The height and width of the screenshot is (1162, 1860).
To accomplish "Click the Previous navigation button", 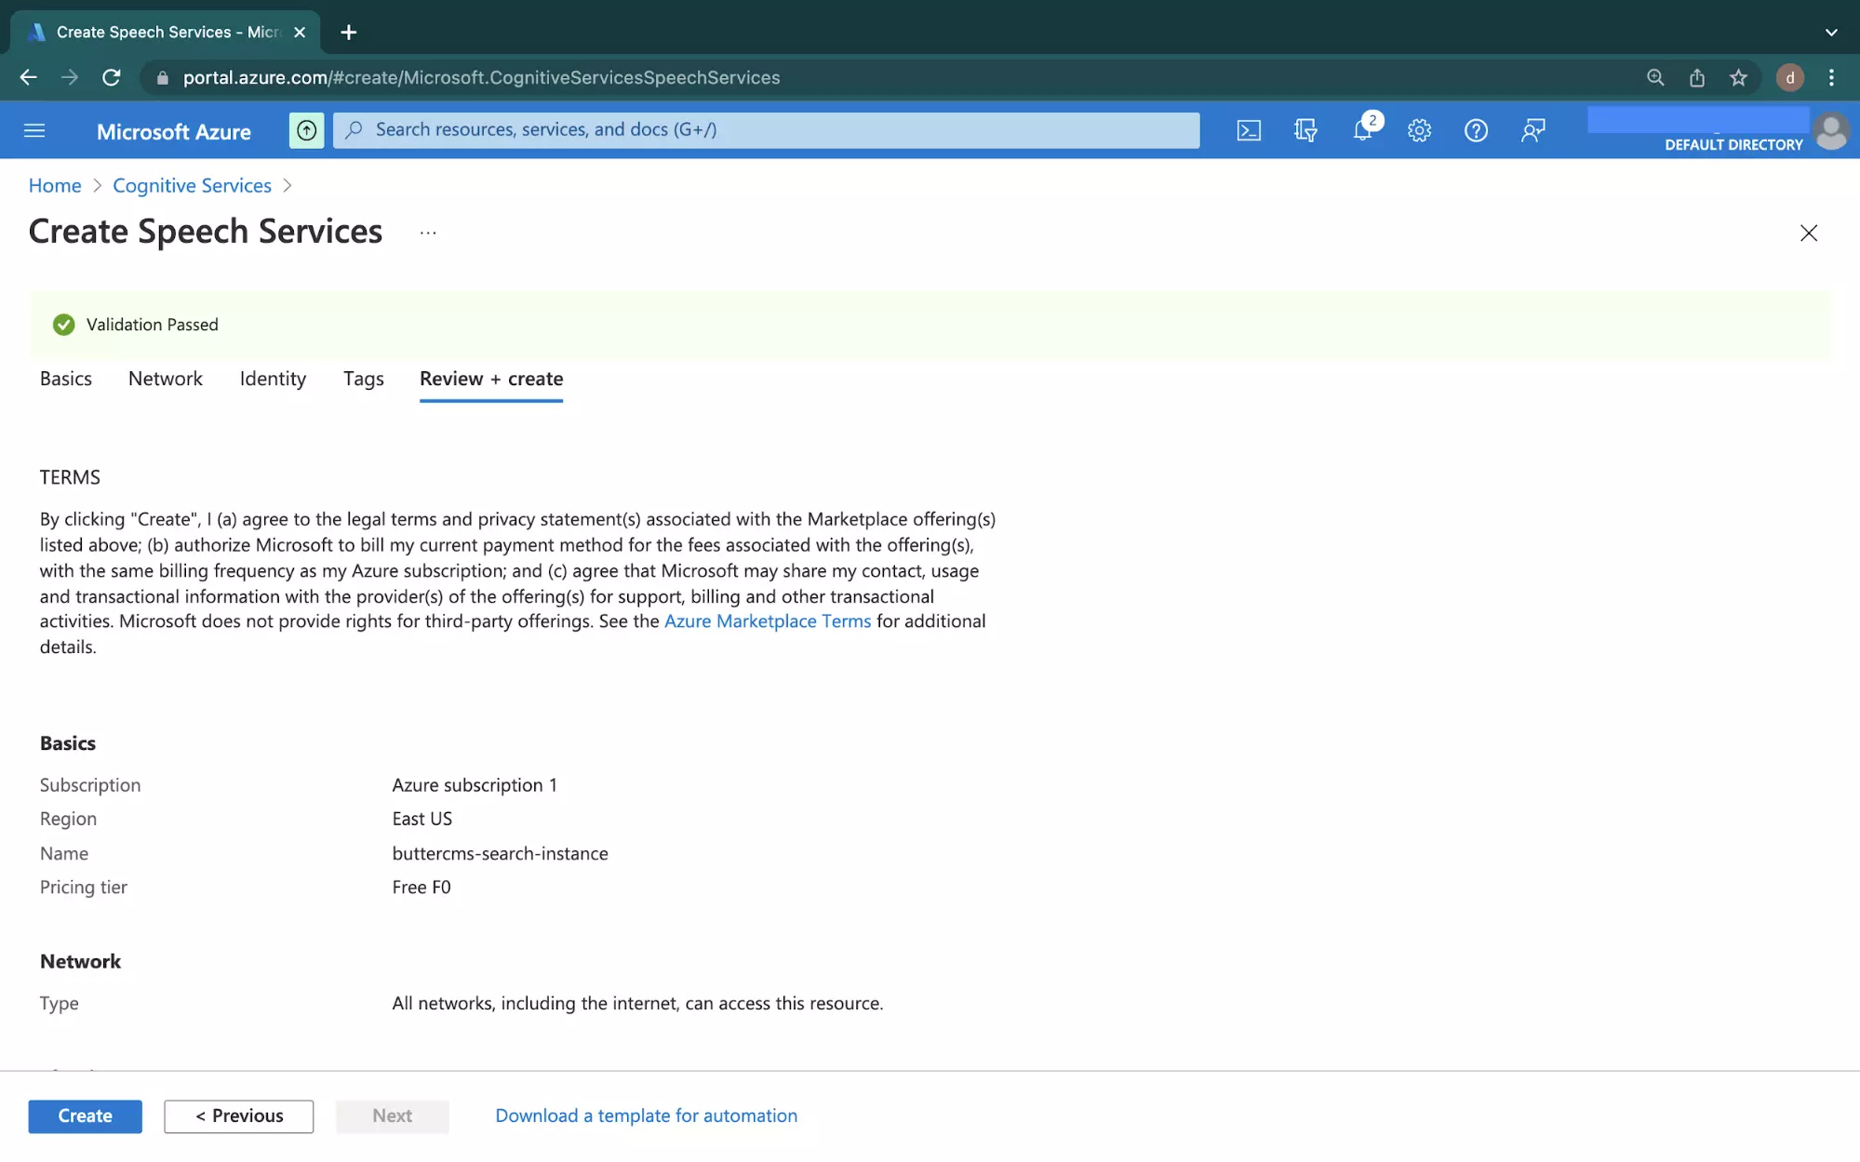I will (x=238, y=1115).
